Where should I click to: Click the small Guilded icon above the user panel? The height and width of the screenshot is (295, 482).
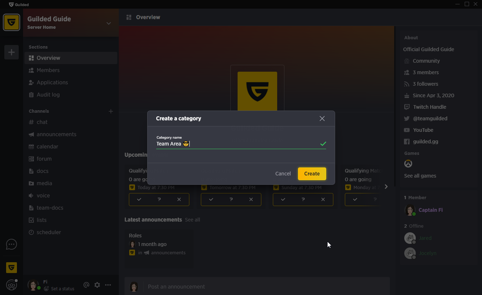tap(12, 268)
